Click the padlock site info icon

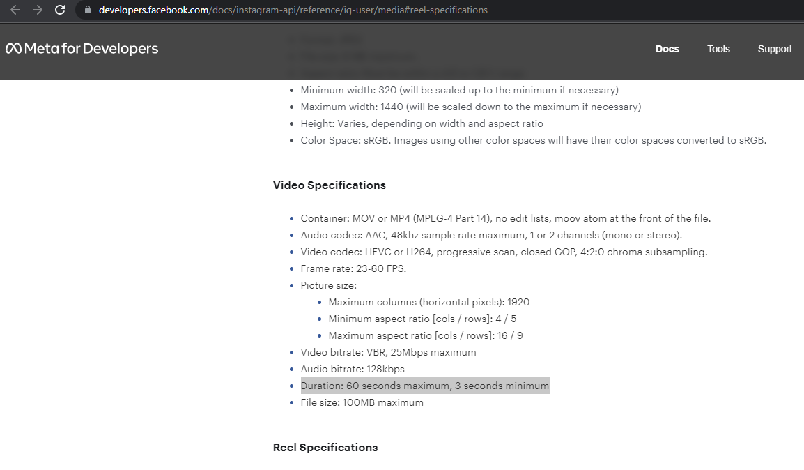coord(88,10)
